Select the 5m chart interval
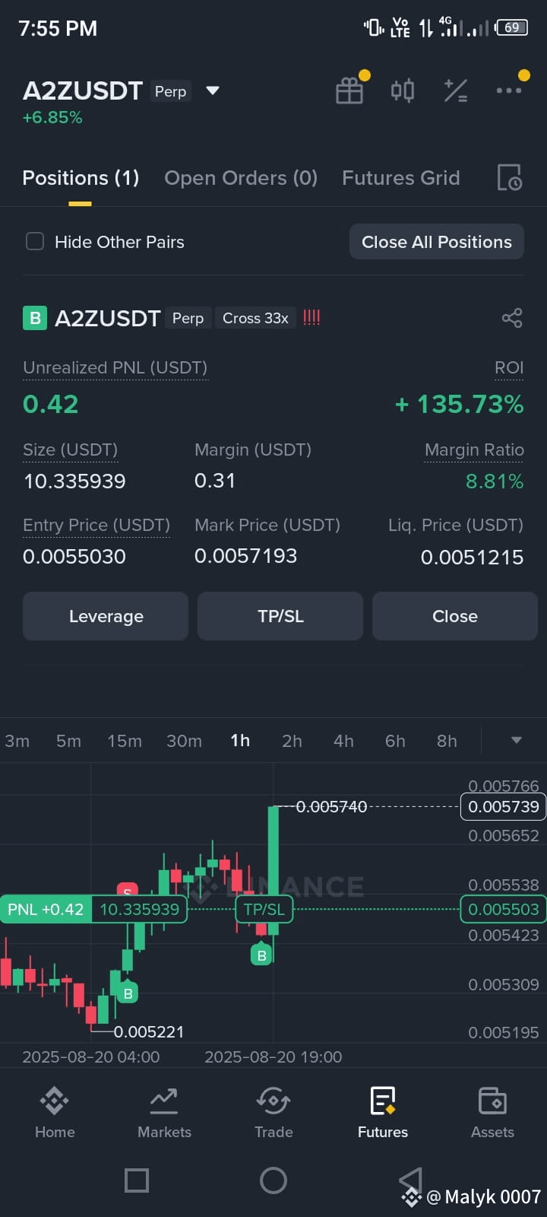547x1217 pixels. [68, 741]
